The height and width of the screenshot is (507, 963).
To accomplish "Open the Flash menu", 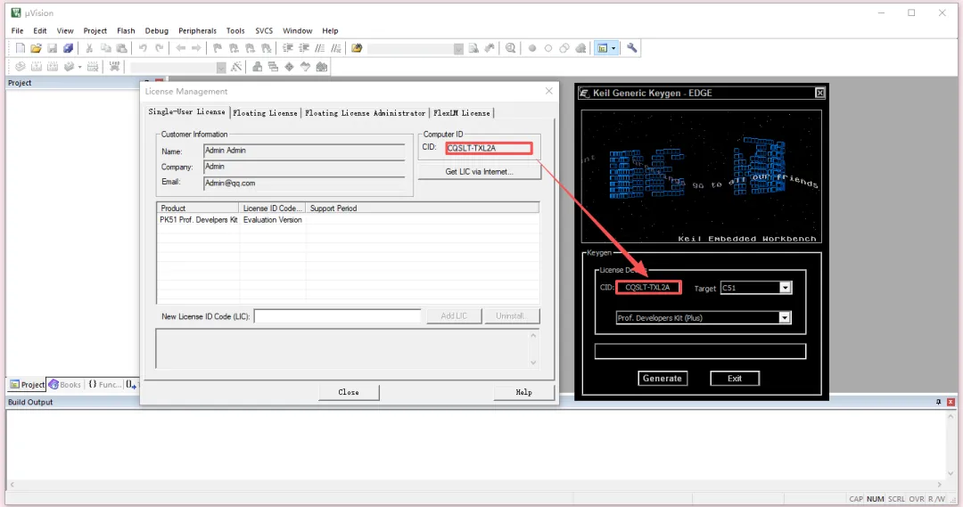I will click(x=126, y=30).
